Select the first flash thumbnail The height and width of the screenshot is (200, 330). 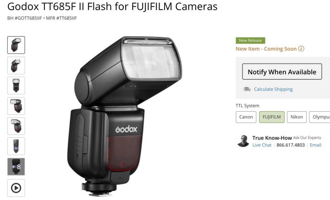(16, 45)
